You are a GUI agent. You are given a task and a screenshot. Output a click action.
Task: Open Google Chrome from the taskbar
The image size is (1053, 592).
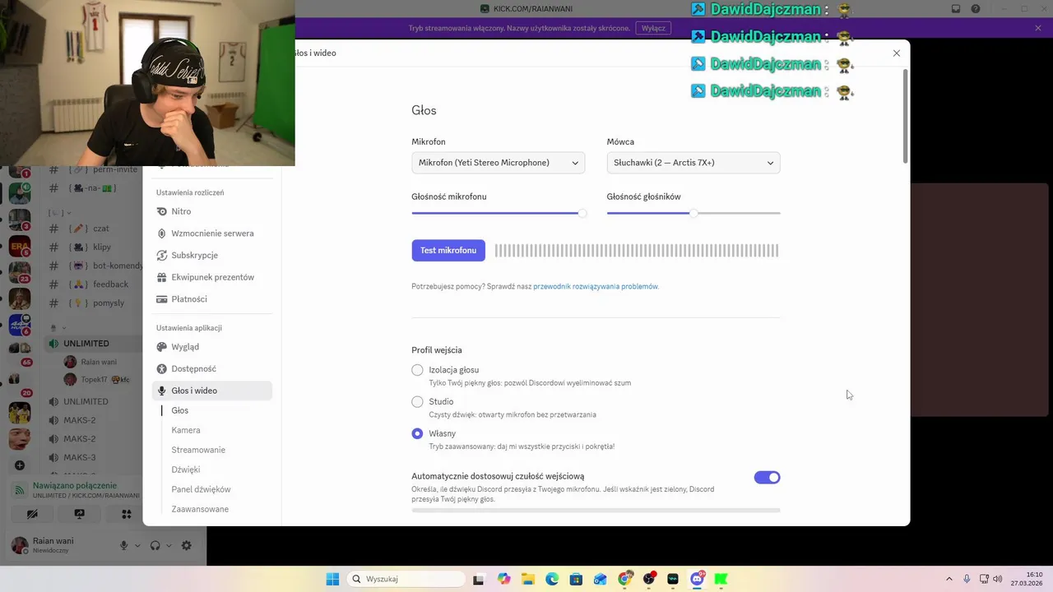[x=624, y=579]
